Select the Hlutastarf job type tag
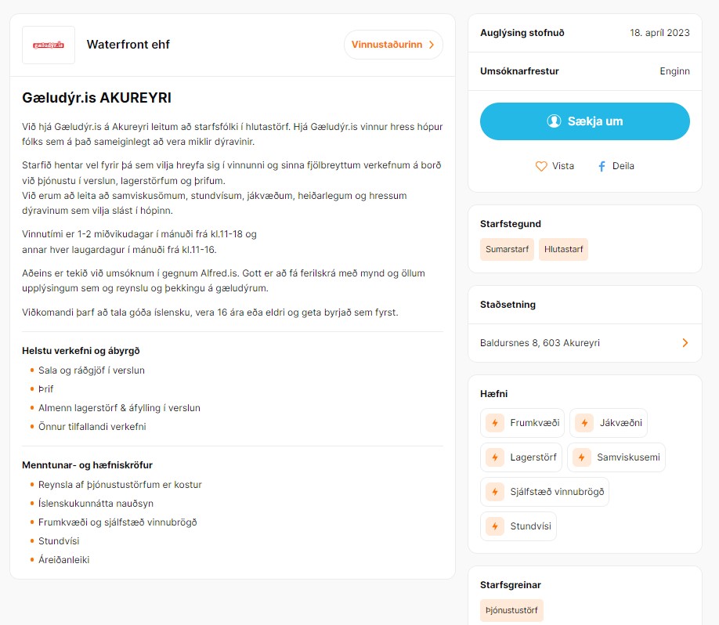Viewport: 719px width, 625px height. (563, 249)
